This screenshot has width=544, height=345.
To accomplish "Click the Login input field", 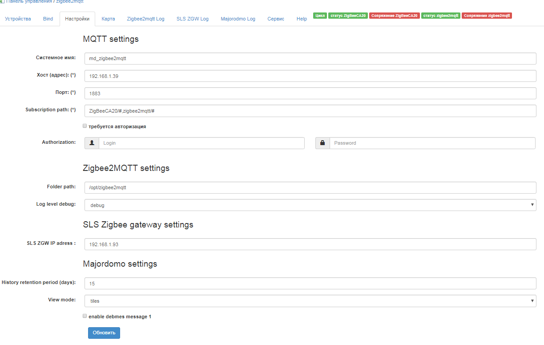I will coord(201,143).
